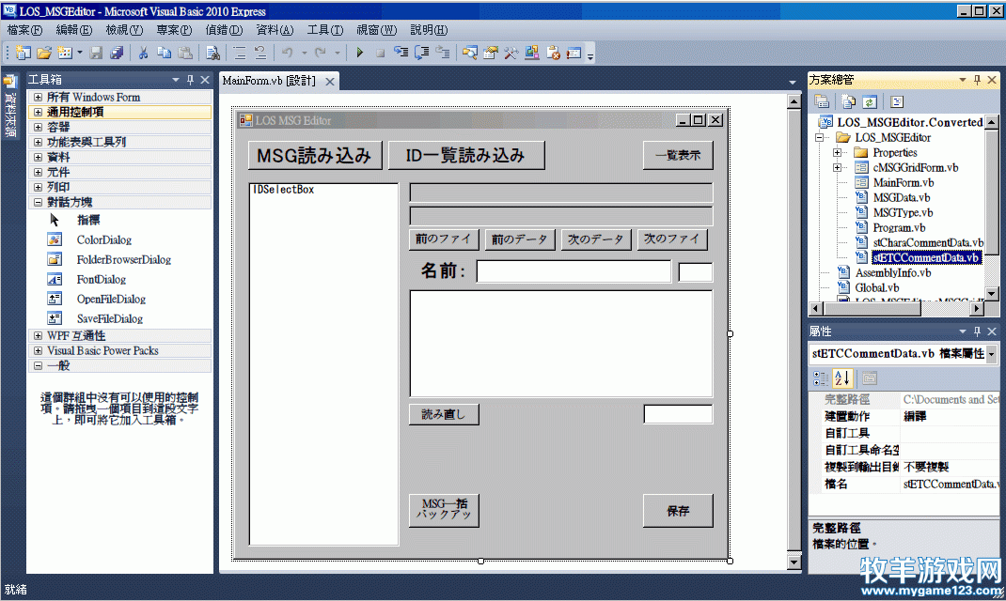Click the designer vertical scrollbar down arrow
Image resolution: width=1006 pixels, height=601 pixels.
794,562
